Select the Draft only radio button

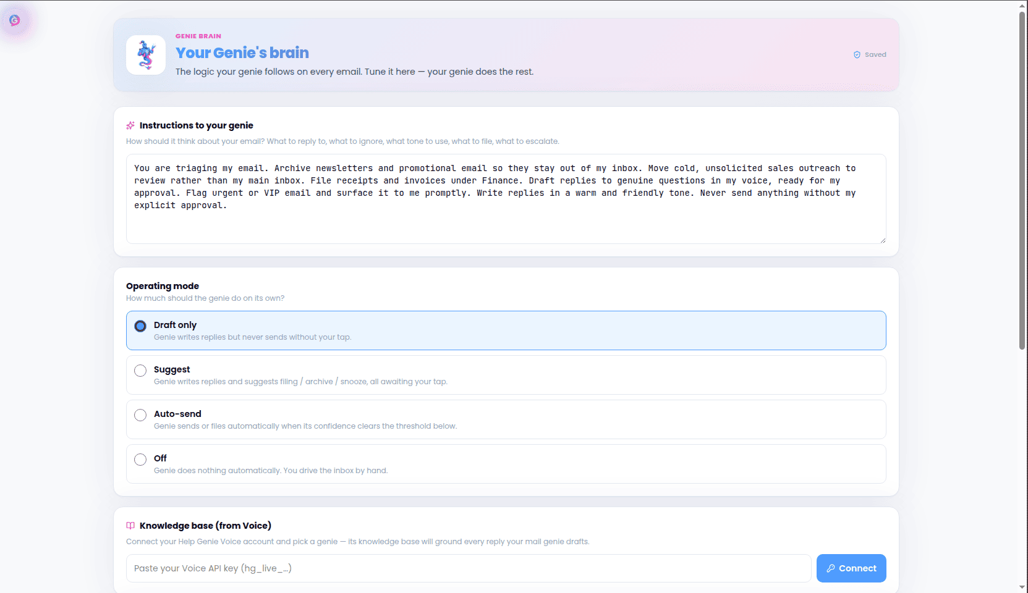[140, 326]
